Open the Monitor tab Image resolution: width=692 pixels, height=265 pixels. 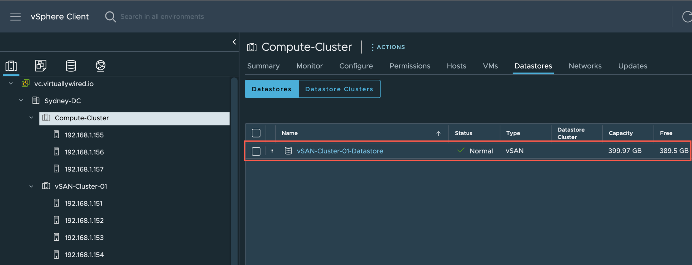click(310, 66)
